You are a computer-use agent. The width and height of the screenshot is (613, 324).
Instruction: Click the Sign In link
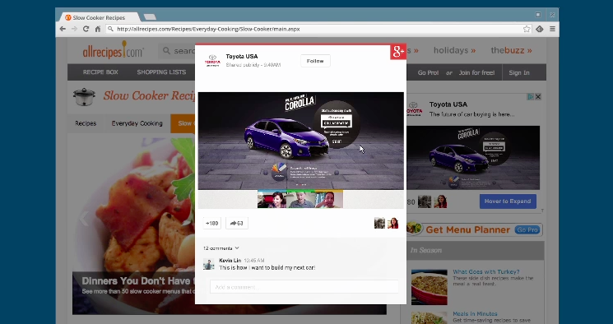pyautogui.click(x=518, y=72)
